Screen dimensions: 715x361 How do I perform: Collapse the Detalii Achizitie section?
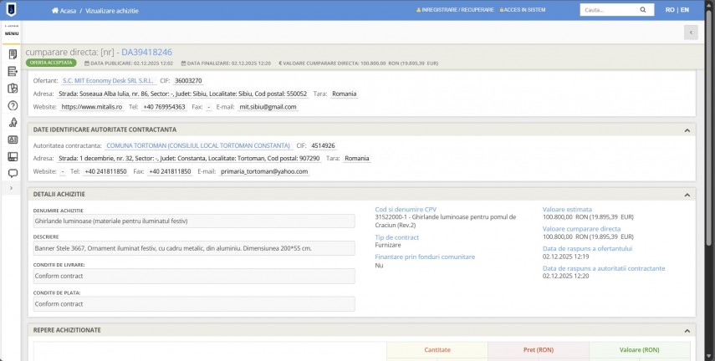coord(687,194)
